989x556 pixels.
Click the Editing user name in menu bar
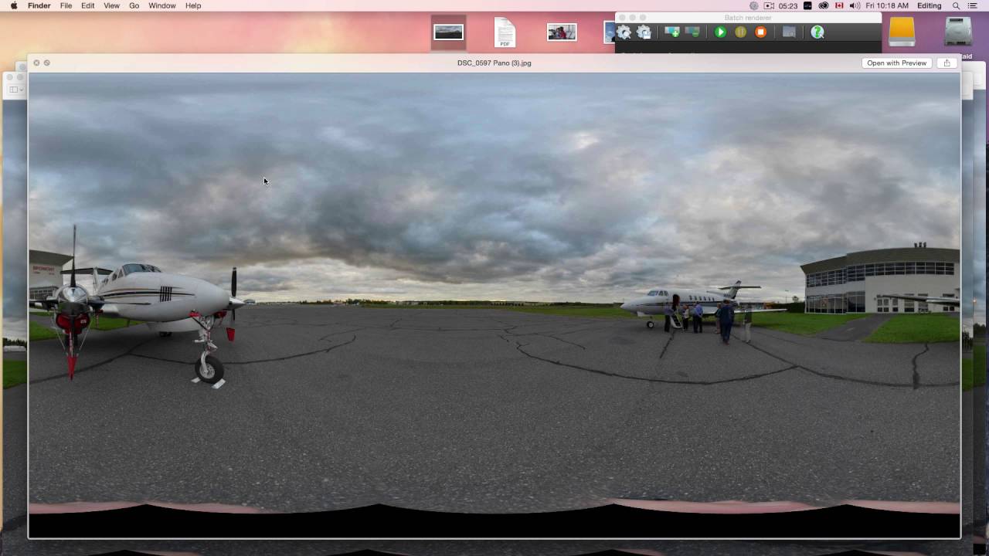(x=929, y=5)
